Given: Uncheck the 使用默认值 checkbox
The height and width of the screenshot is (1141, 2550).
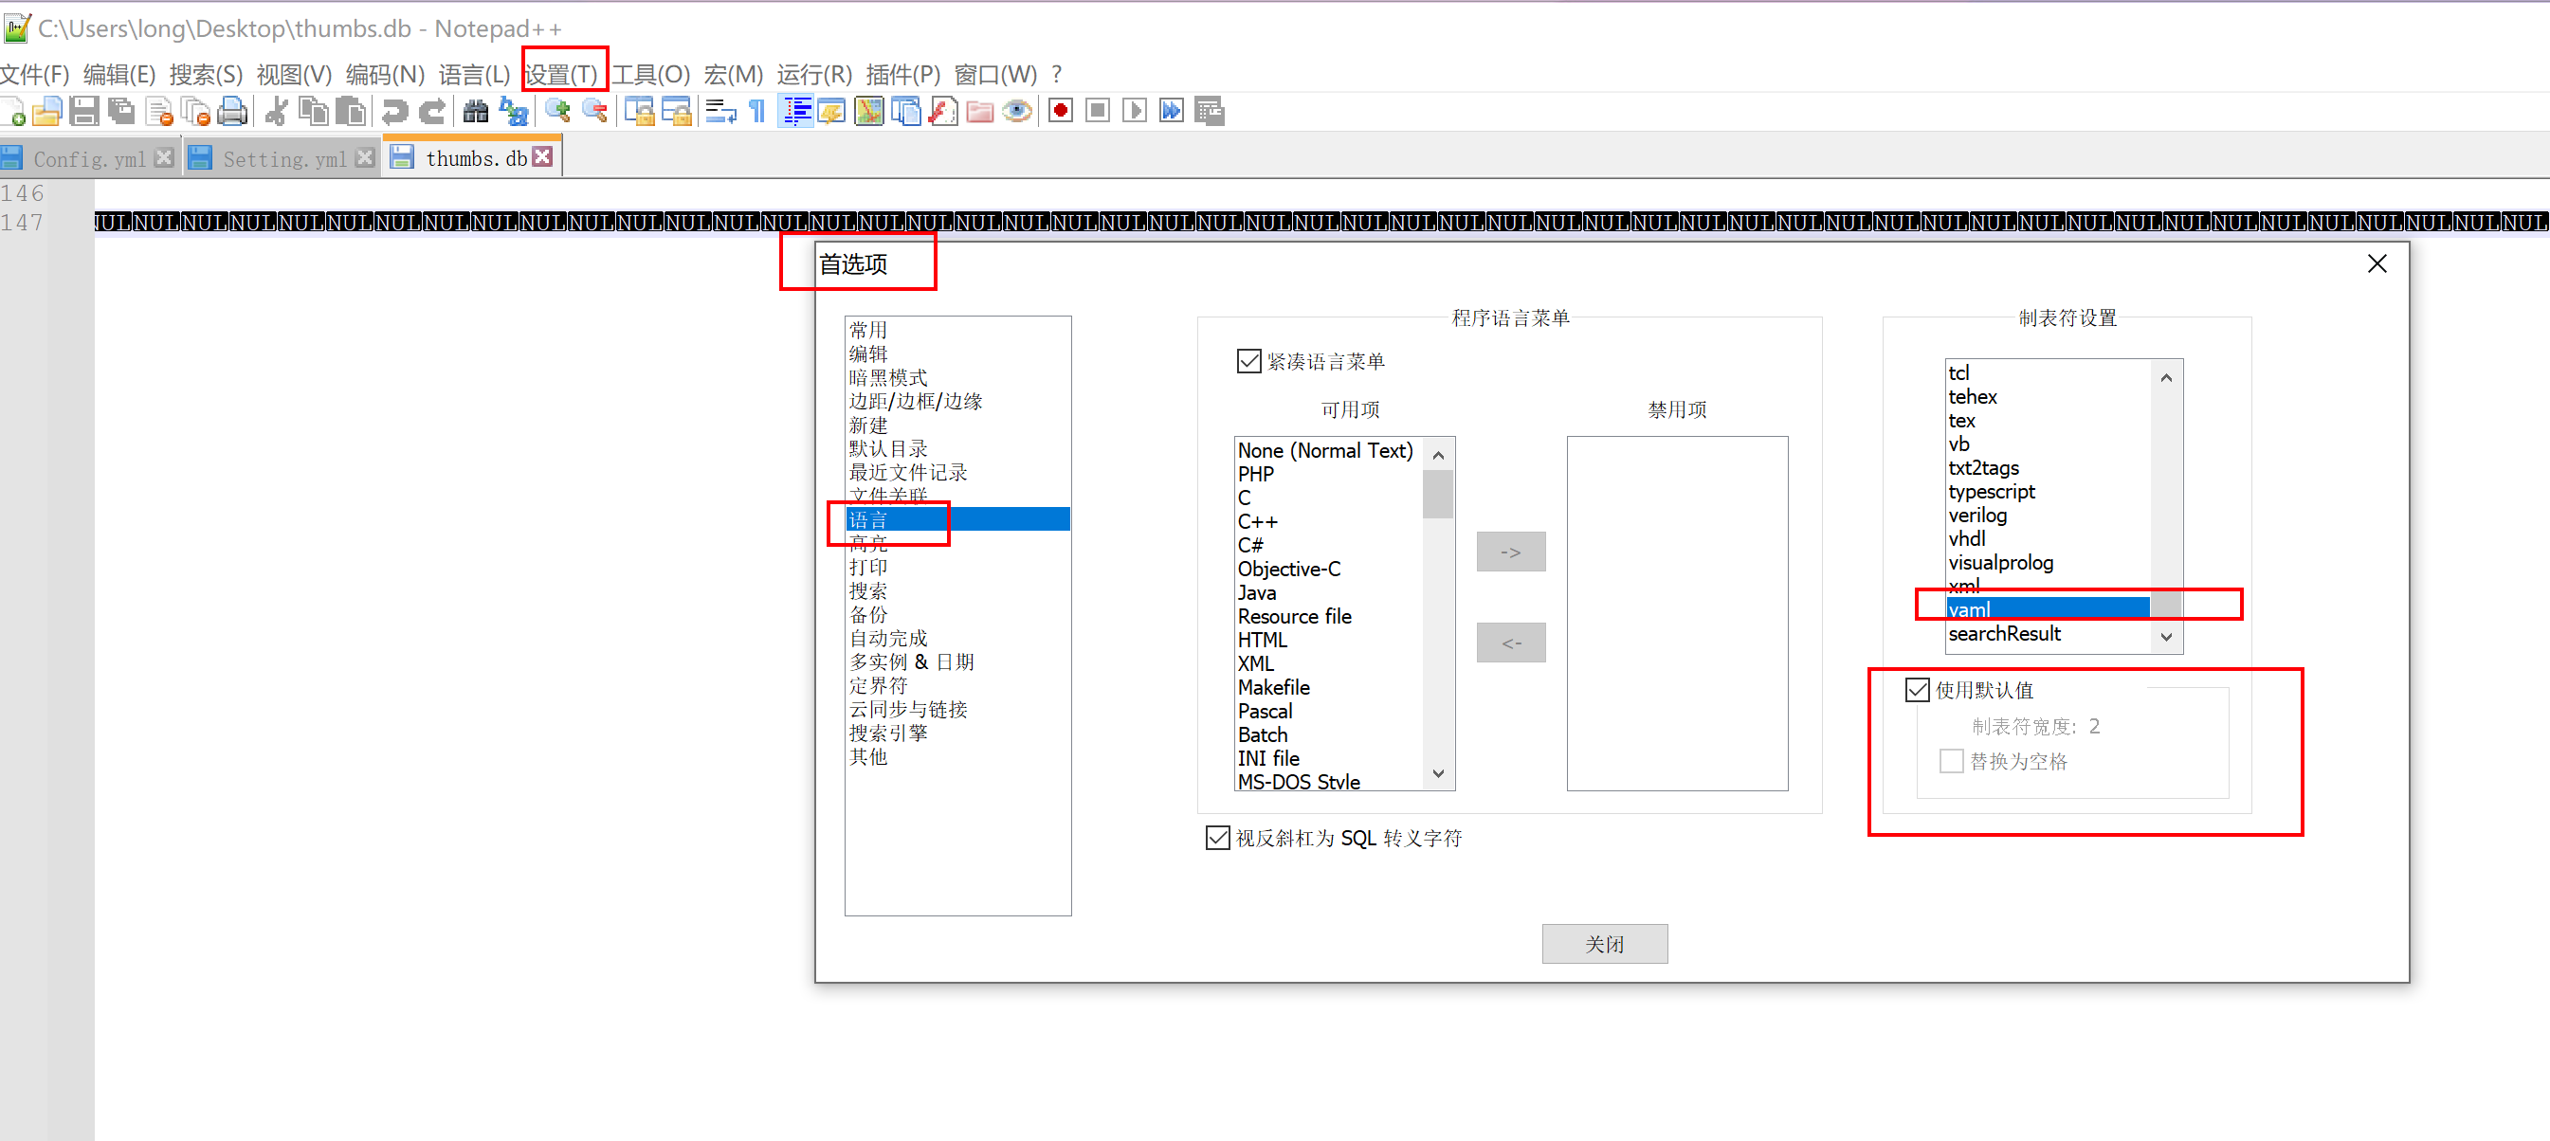Looking at the screenshot, I should (1918, 690).
